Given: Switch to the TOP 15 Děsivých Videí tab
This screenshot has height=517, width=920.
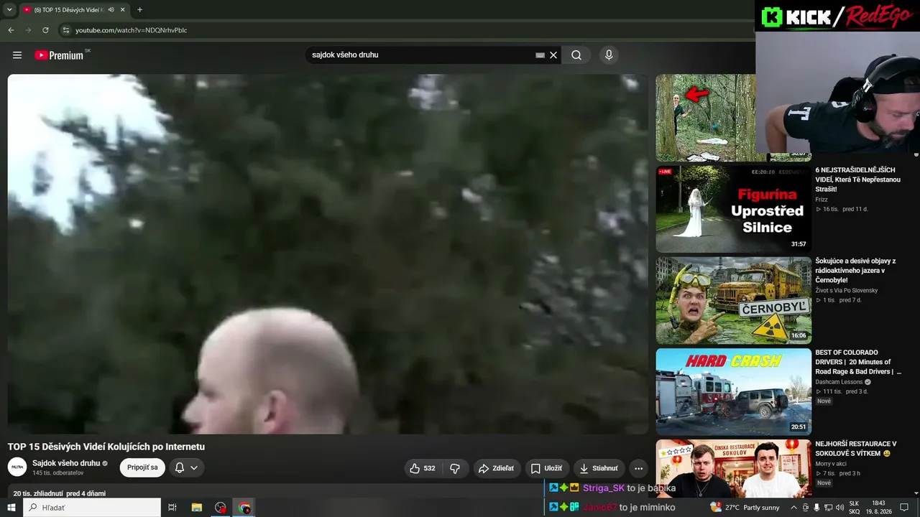Looking at the screenshot, I should point(69,10).
